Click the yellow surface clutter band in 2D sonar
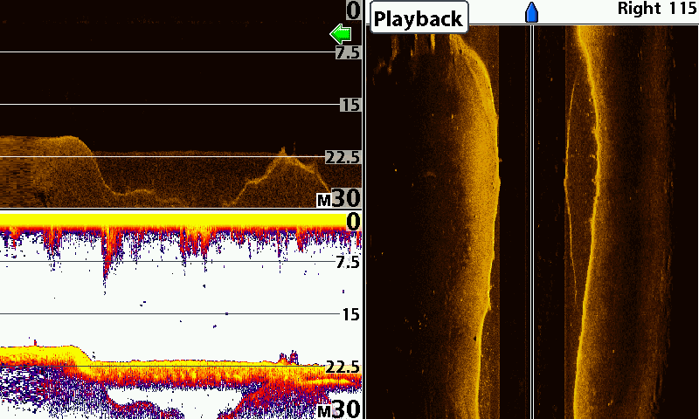The height and width of the screenshot is (419, 699). pyautogui.click(x=175, y=223)
